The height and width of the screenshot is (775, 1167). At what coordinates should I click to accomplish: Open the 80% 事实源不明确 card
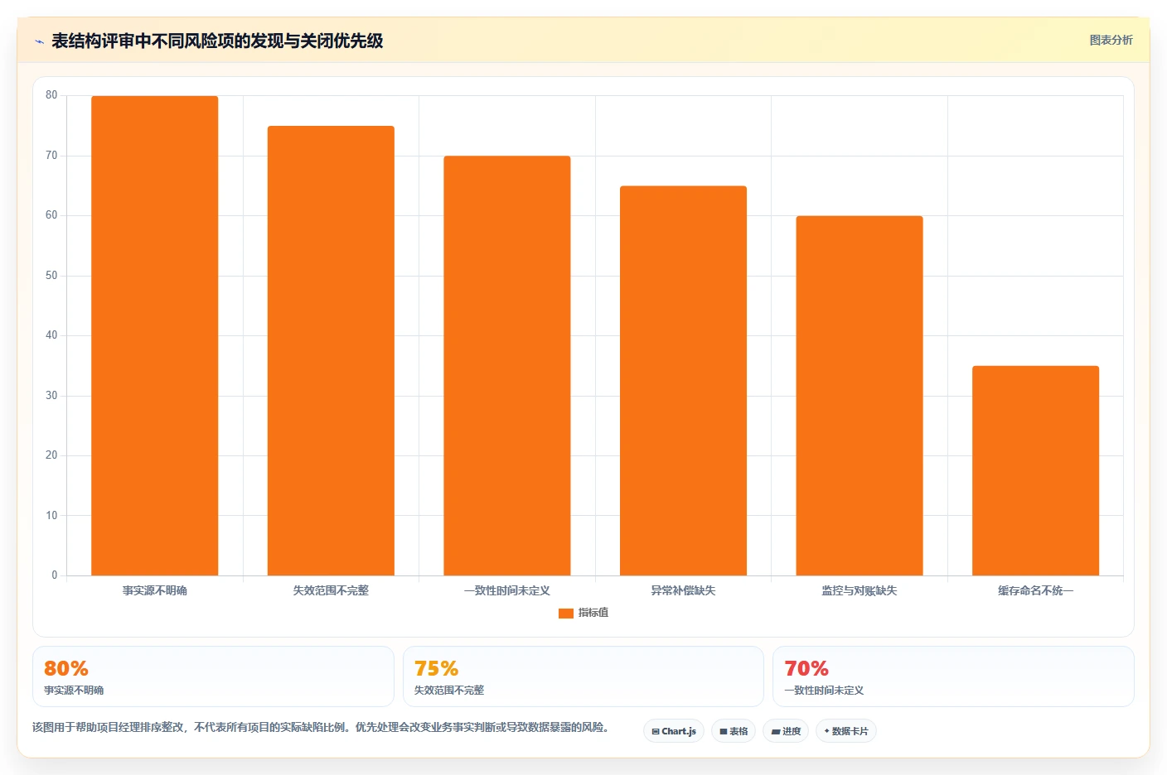[213, 676]
